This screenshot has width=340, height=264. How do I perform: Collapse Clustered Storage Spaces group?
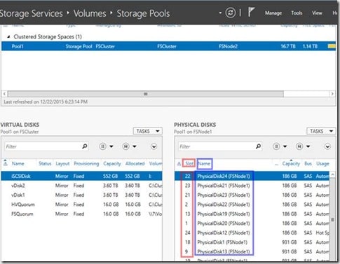[8, 36]
